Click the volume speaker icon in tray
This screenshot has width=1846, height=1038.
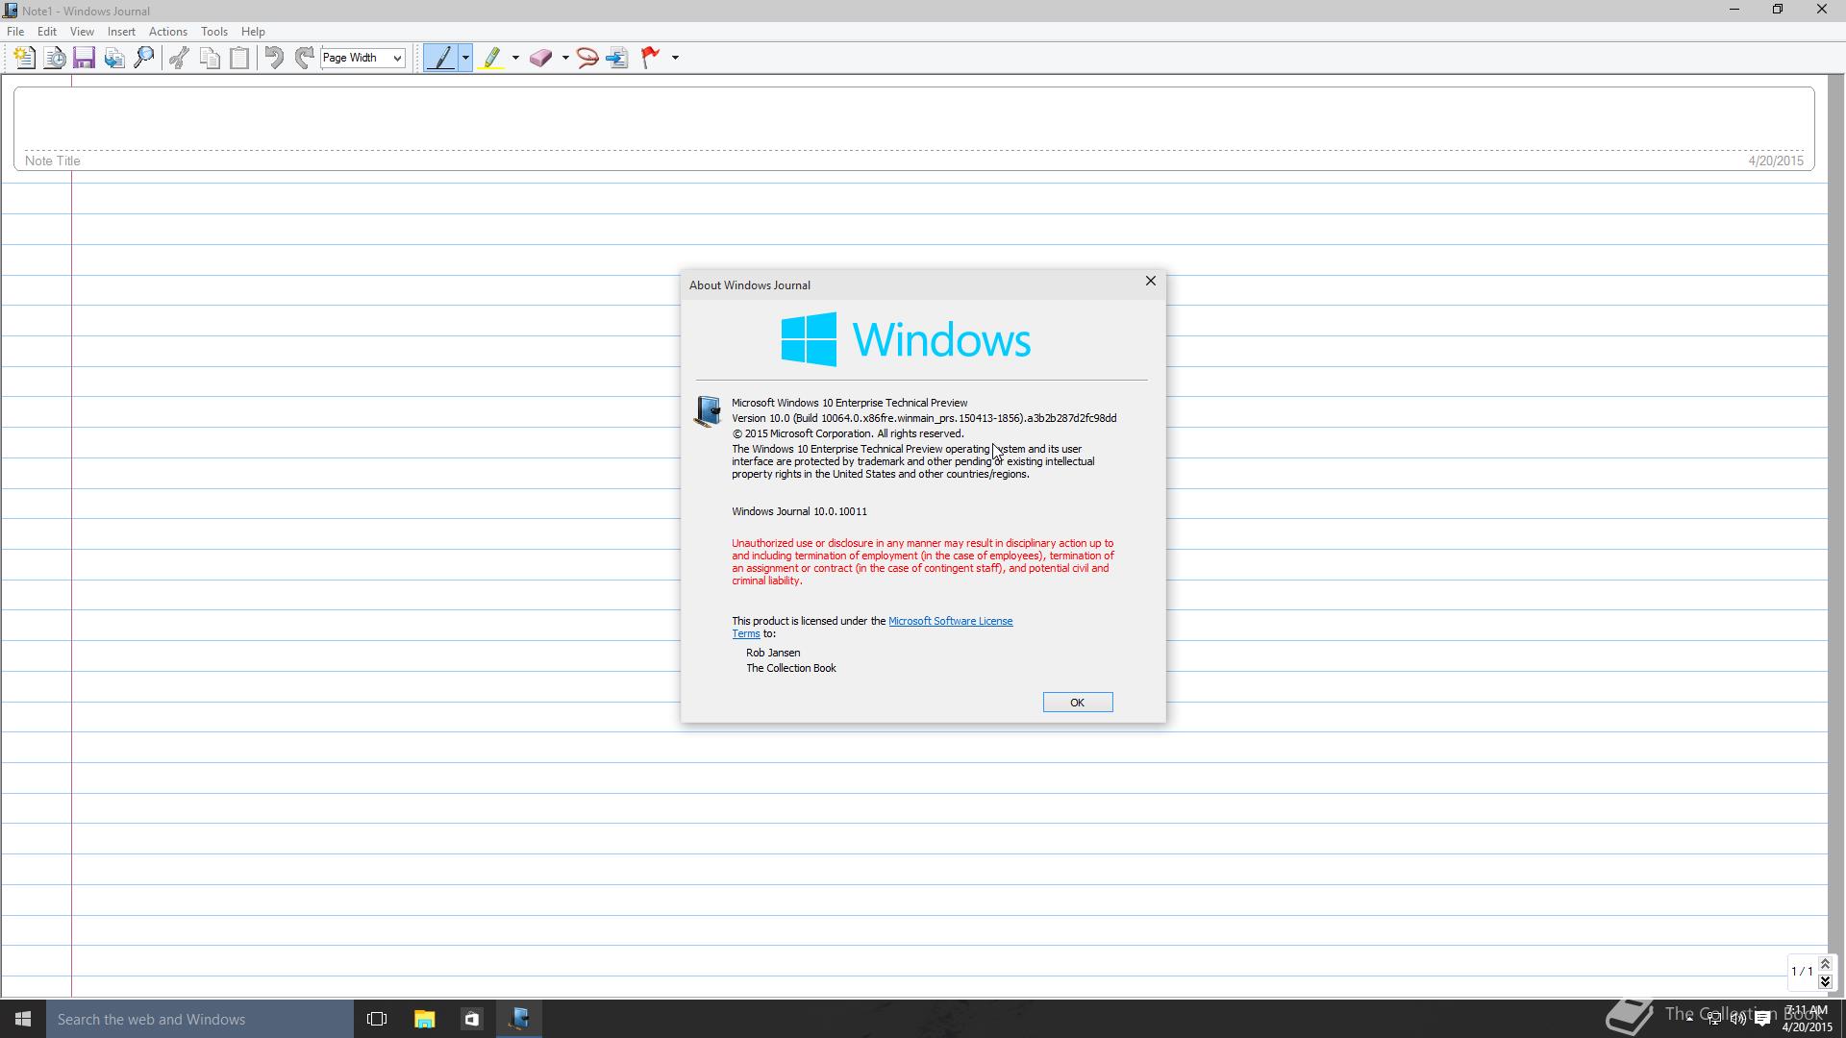(1738, 1019)
